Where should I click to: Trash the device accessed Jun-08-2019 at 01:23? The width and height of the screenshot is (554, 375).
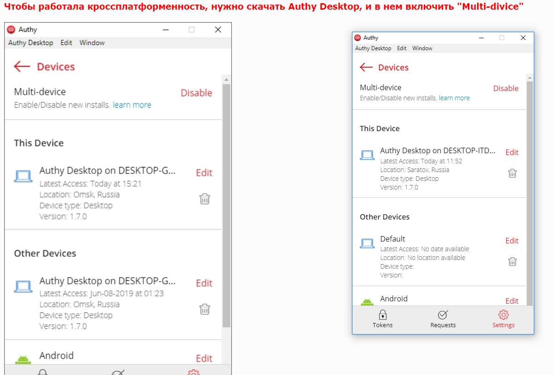pos(205,309)
